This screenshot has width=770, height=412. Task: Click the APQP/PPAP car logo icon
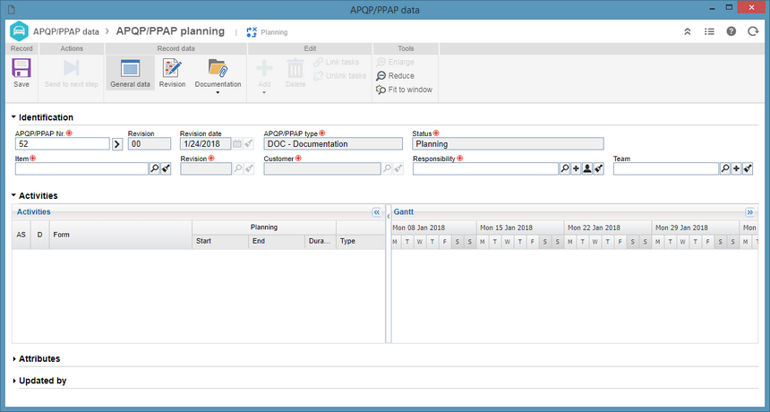pyautogui.click(x=19, y=31)
